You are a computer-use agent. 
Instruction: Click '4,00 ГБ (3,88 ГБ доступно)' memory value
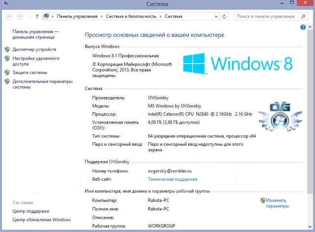click(174, 122)
